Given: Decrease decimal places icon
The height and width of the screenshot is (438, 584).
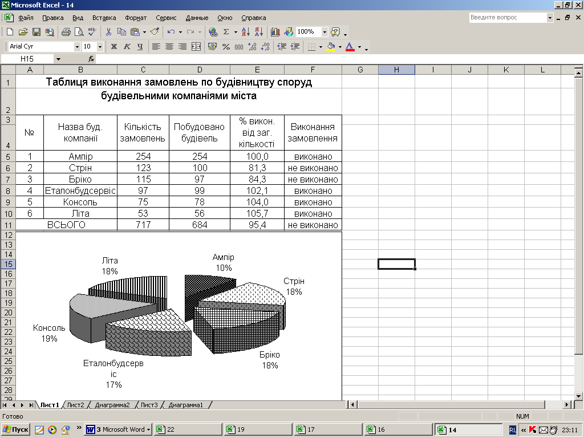Looking at the screenshot, I should pyautogui.click(x=265, y=47).
